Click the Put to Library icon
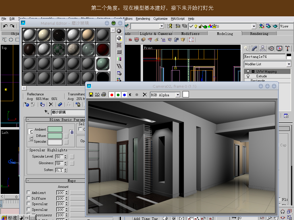This screenshot has width=294, height=220. pos(78,104)
